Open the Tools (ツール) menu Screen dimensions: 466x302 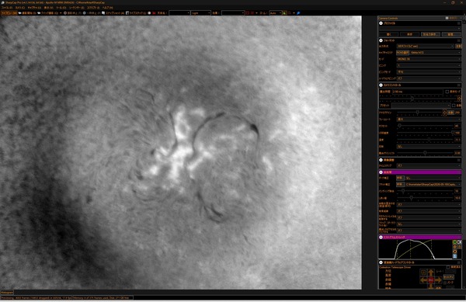pos(61,8)
